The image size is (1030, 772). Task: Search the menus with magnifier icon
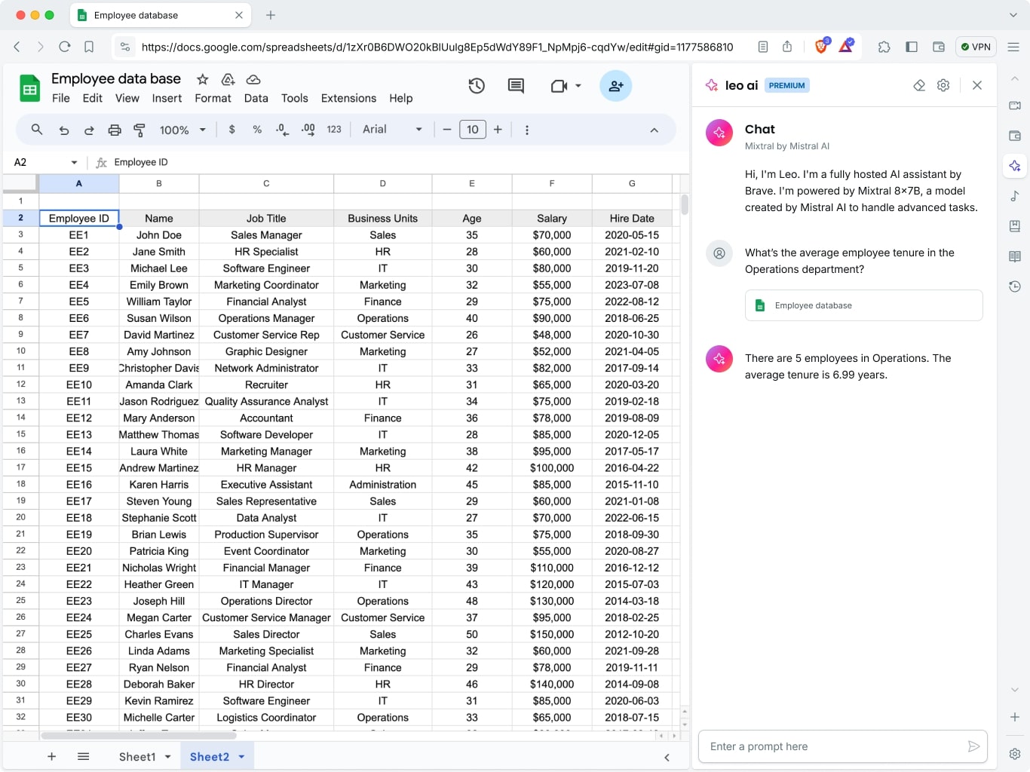[x=36, y=130]
